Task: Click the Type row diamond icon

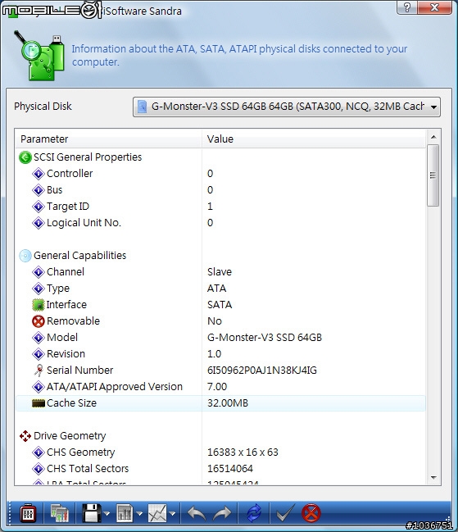Action: (39, 289)
